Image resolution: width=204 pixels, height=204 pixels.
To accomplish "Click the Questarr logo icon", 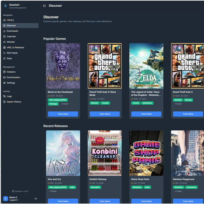I will 5,6.
